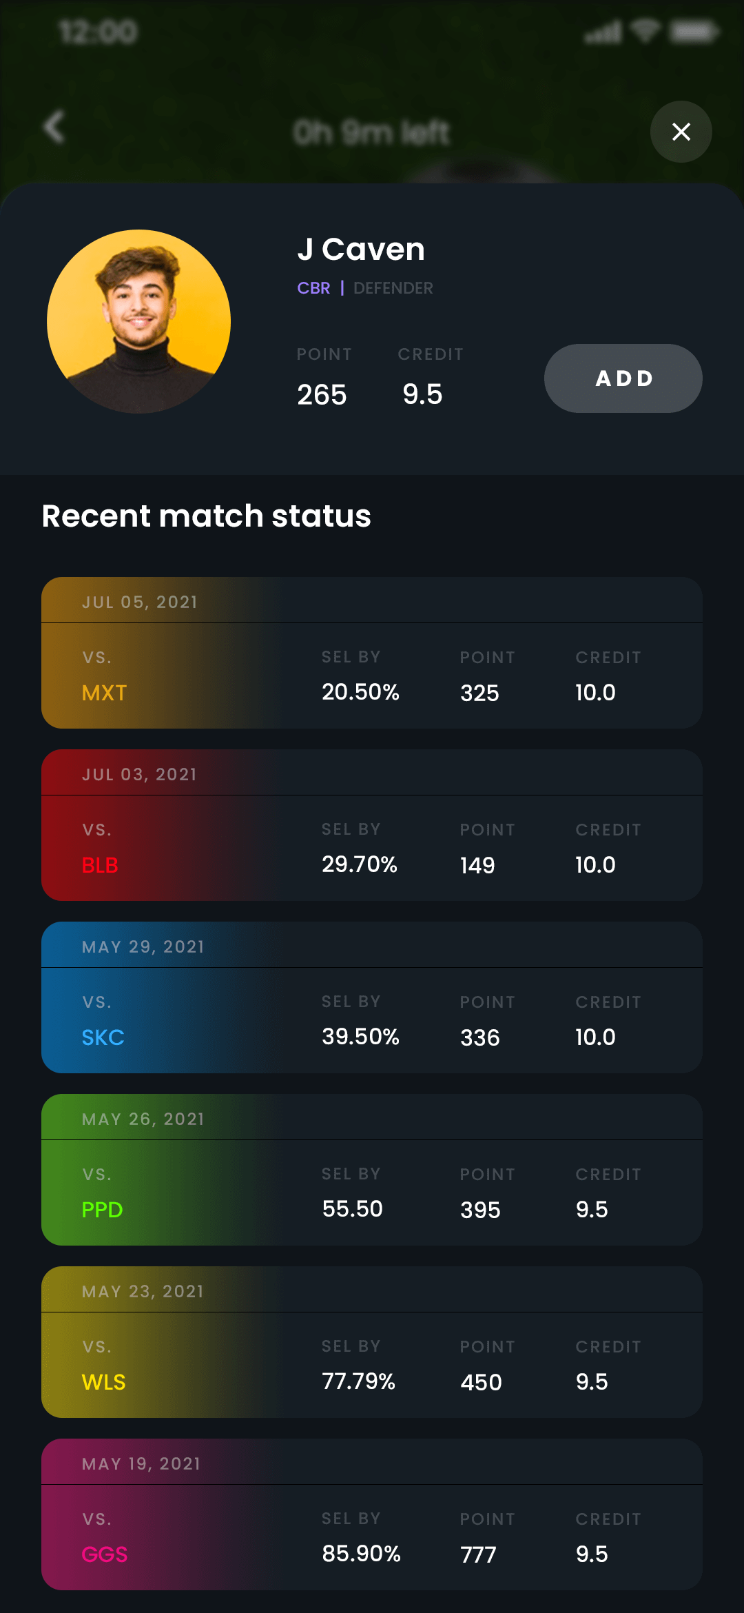Screen dimensions: 744x1613
Task: Tap the back arrow chevron
Action: point(54,126)
